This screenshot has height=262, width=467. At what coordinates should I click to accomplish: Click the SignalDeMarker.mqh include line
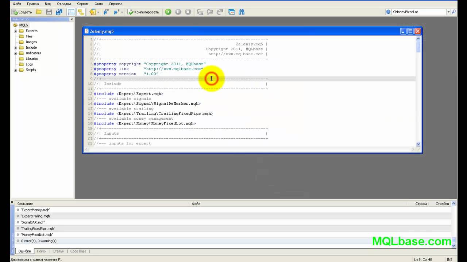click(147, 103)
